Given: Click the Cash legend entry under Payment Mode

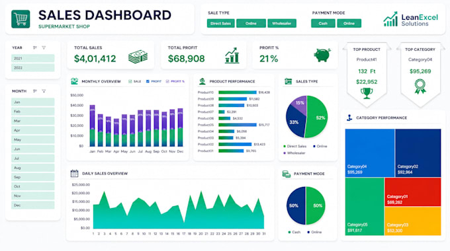Looking at the screenshot, I should pyautogui.click(x=294, y=232).
